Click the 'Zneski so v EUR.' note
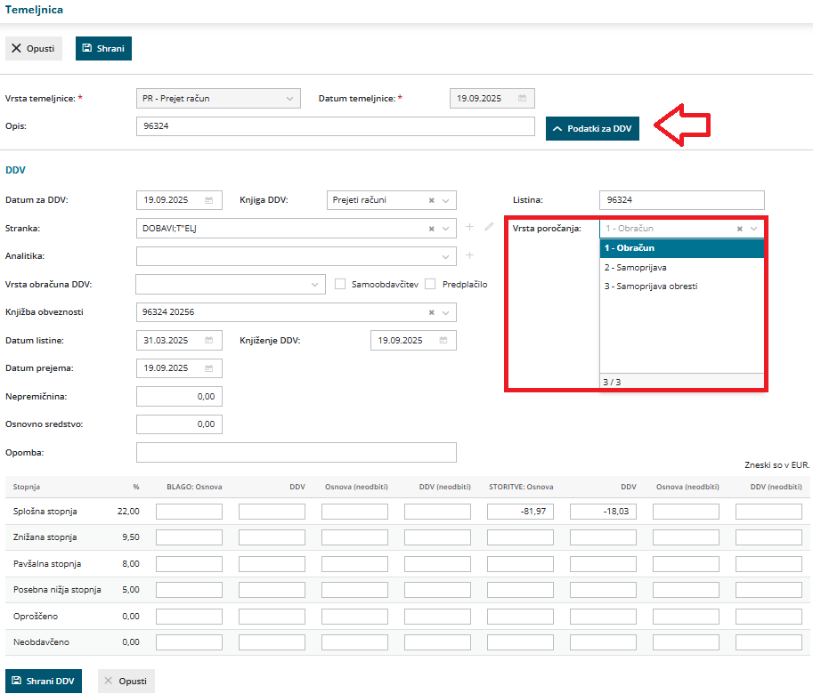The width and height of the screenshot is (813, 694). pyautogui.click(x=776, y=465)
